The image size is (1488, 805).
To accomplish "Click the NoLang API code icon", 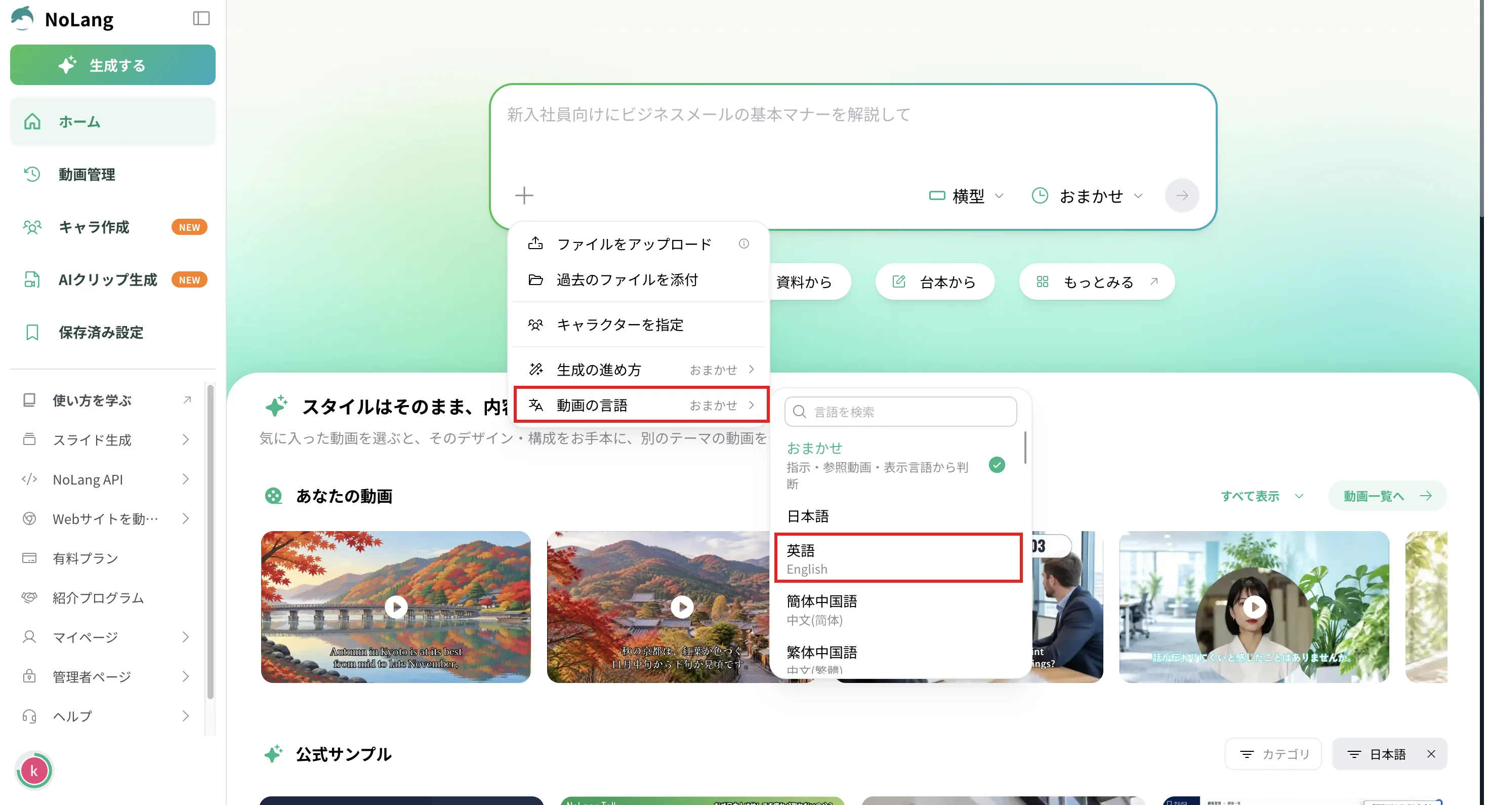I will [29, 479].
